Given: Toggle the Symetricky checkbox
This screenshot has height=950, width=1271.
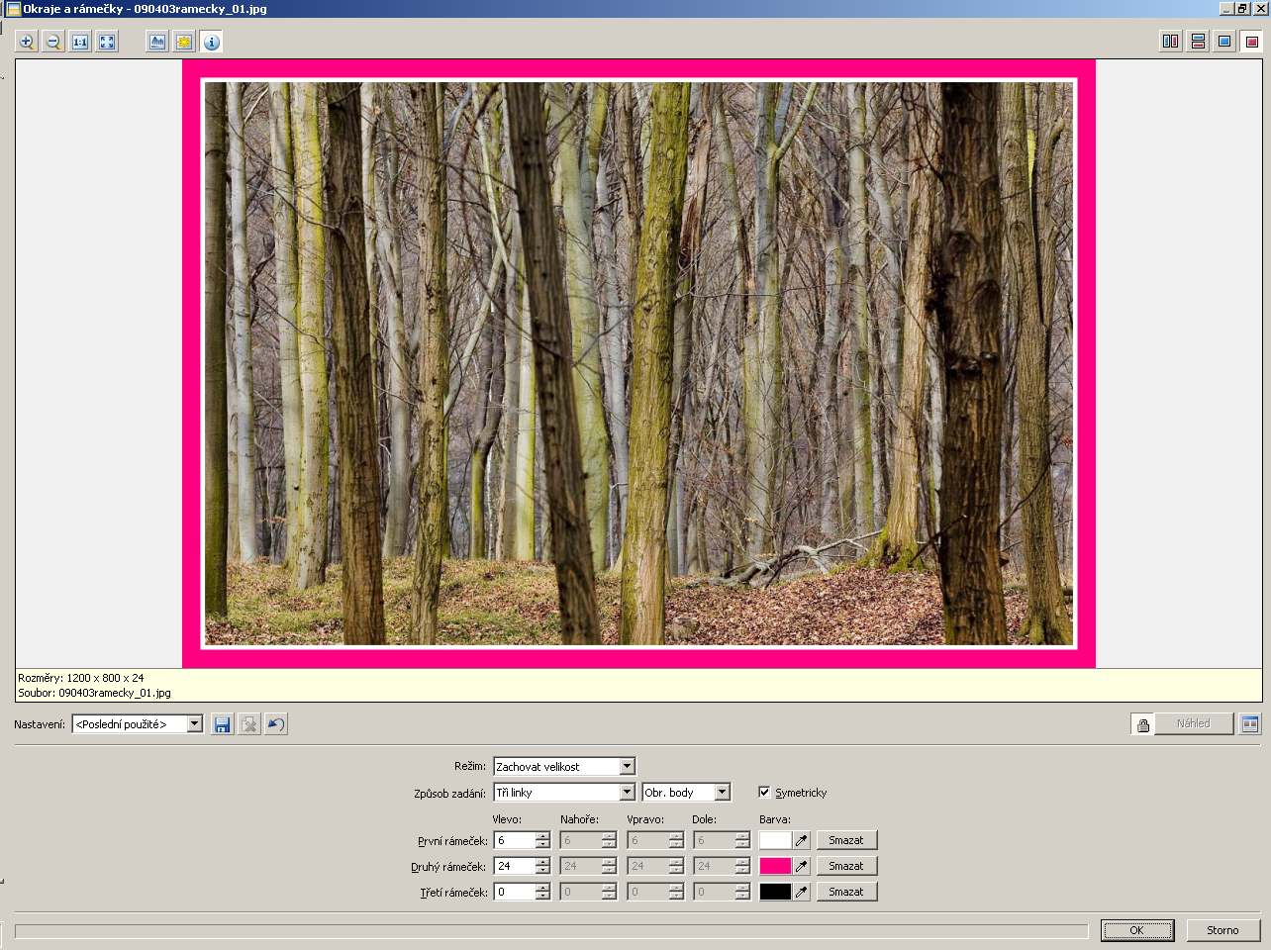Looking at the screenshot, I should point(764,792).
